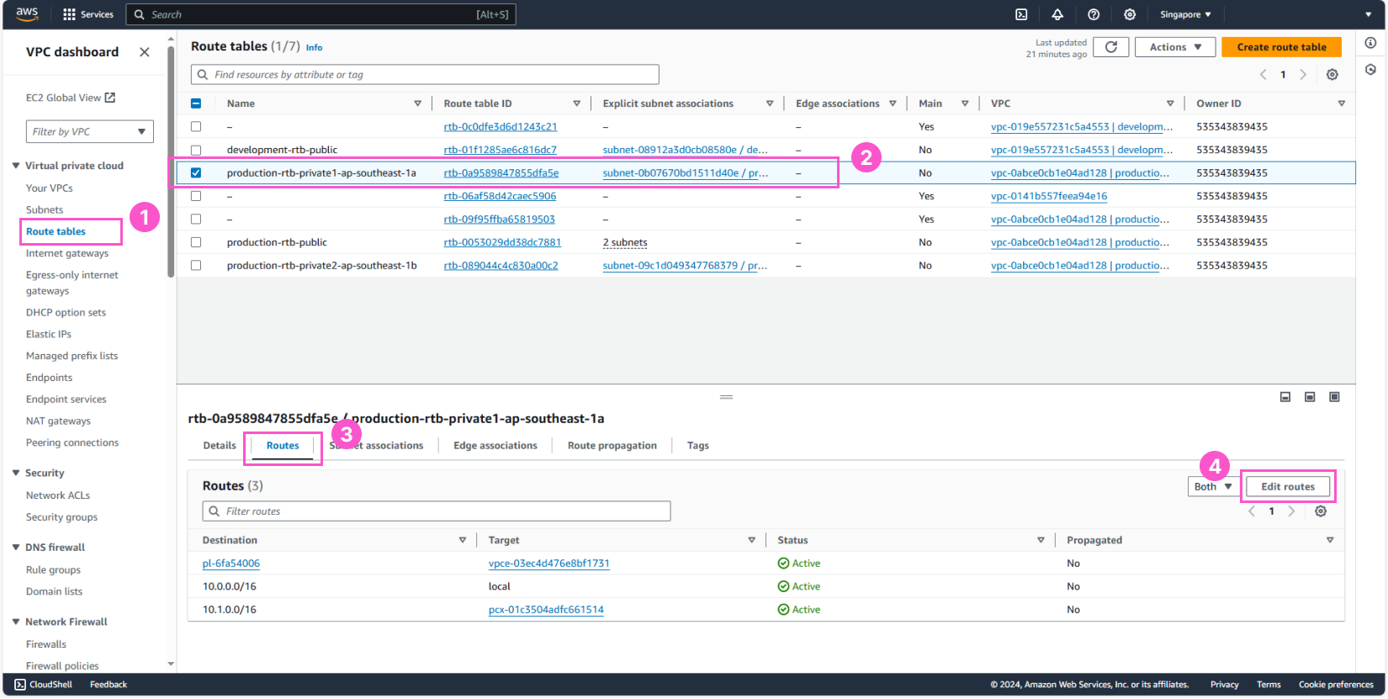This screenshot has width=1388, height=699.
Task: Open the help question mark icon
Action: pyautogui.click(x=1094, y=14)
